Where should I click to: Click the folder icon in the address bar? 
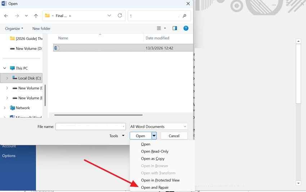point(47,15)
